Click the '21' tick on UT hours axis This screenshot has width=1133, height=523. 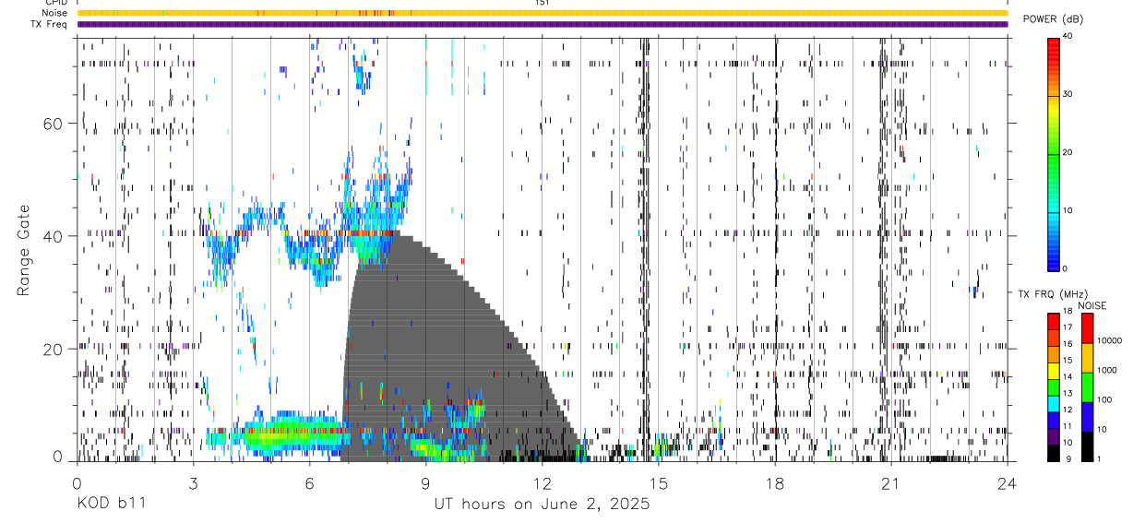pyautogui.click(x=890, y=482)
